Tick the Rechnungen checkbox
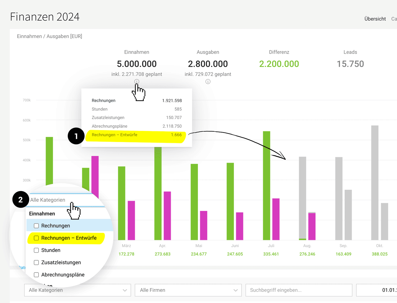Screen dimensions: 397x303 click(x=36, y=226)
